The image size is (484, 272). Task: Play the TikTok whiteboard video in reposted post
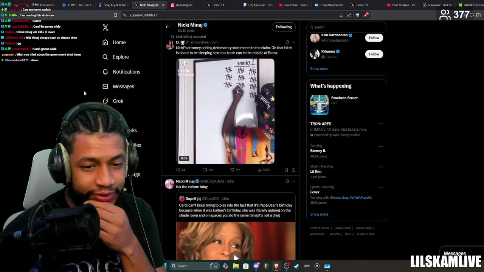(x=225, y=111)
